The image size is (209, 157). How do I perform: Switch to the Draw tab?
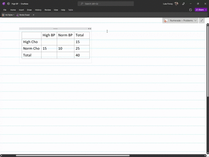click(29, 10)
